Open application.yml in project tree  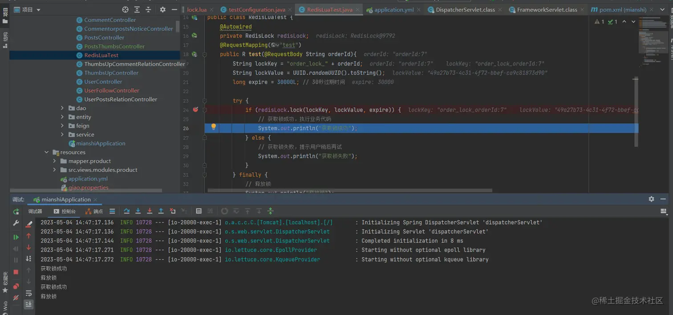coord(88,179)
